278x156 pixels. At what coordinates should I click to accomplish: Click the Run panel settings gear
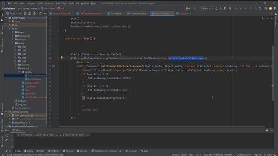click(267, 130)
